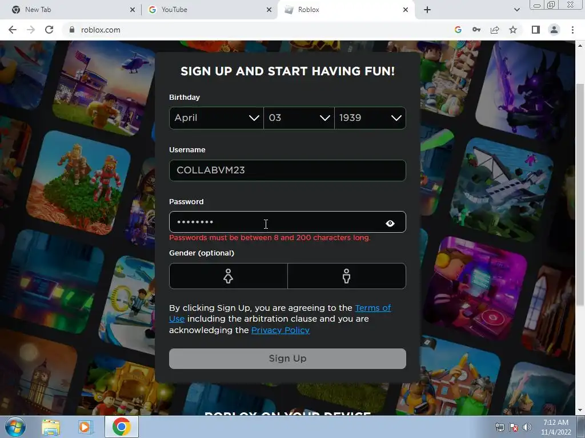Click the page scrollbar down arrow

(580, 411)
